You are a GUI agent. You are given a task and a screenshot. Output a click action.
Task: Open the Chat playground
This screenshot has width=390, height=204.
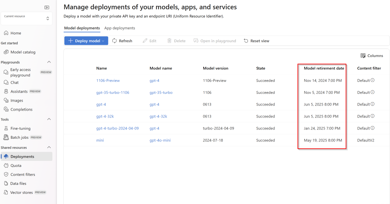tap(14, 83)
